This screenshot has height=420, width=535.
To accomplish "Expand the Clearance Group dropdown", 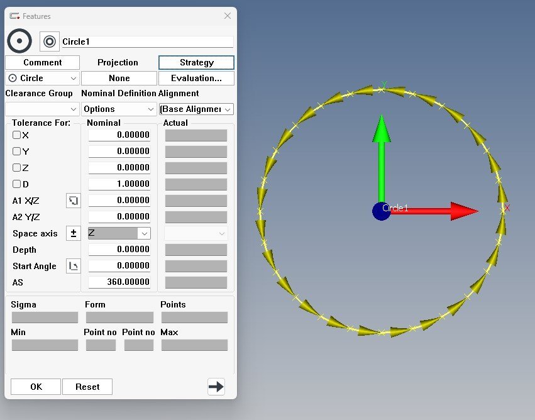I will point(42,109).
